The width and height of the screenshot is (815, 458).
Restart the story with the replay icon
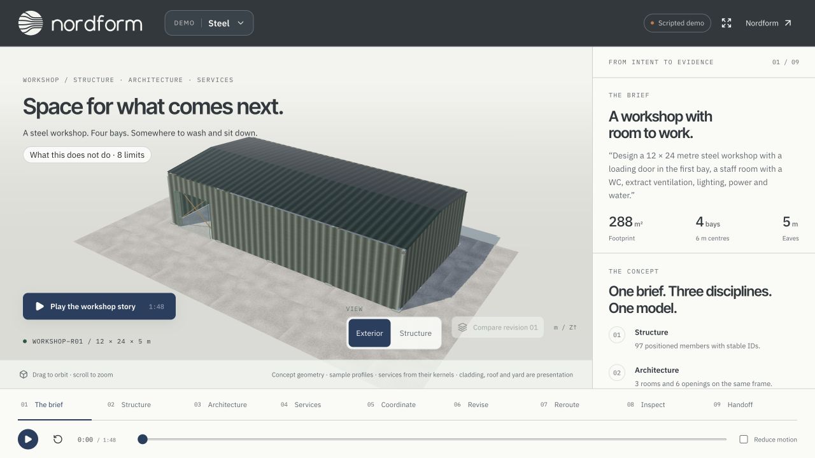pyautogui.click(x=58, y=440)
